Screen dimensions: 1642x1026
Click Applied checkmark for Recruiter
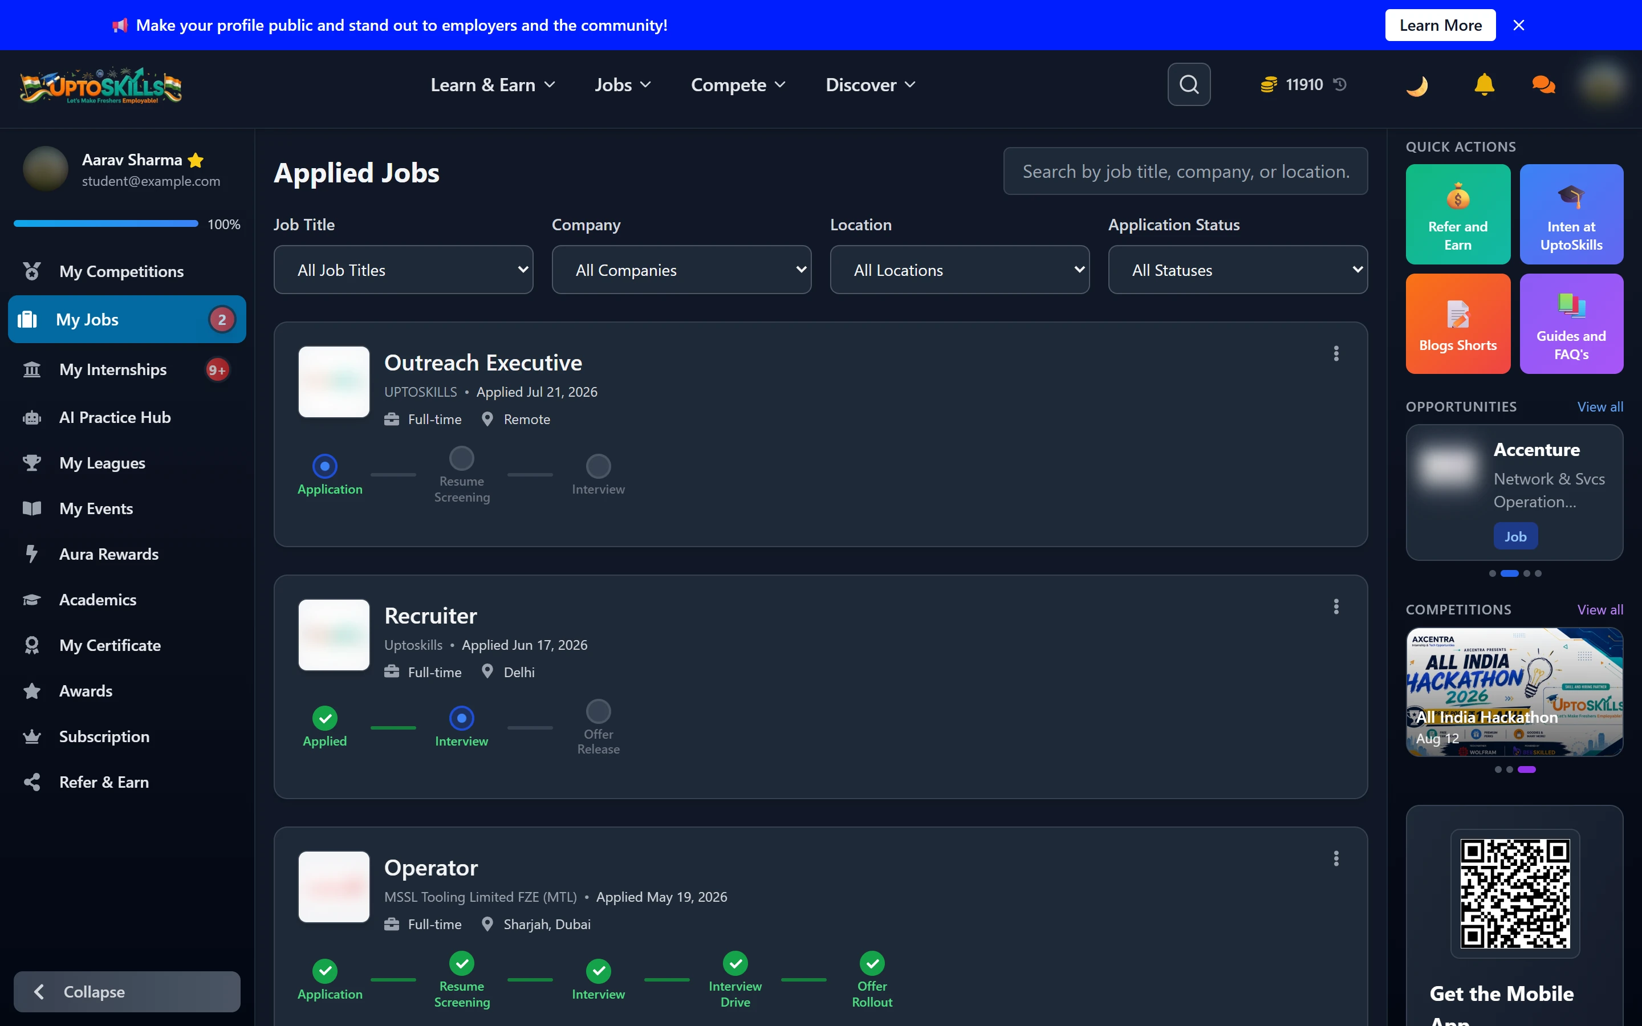tap(325, 718)
